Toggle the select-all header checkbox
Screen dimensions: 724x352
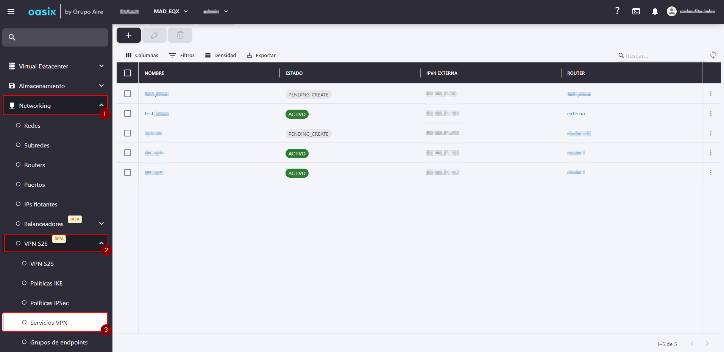coord(128,73)
